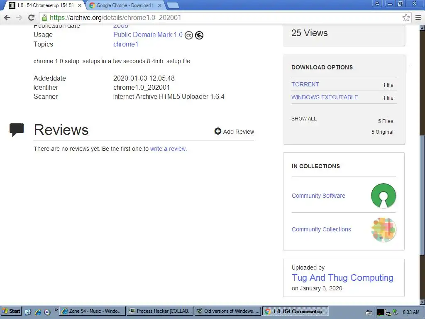Click the black Process Hacker graph tray icon
This screenshot has width=425, height=319.
(381, 312)
